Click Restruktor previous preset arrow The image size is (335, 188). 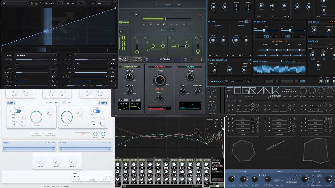click(x=191, y=59)
